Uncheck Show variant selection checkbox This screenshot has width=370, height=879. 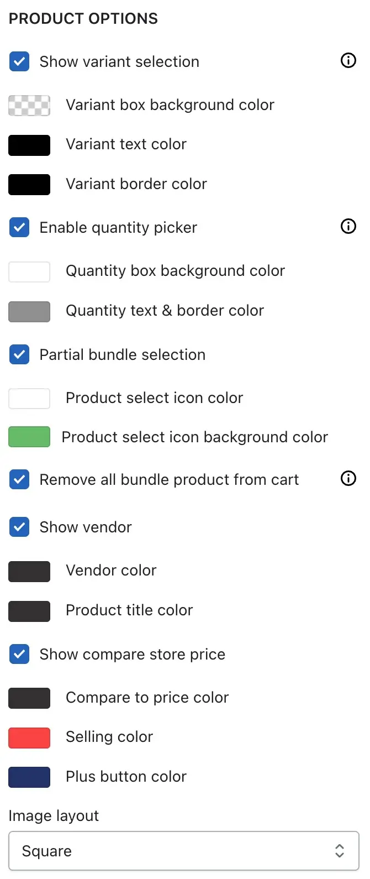tap(19, 61)
